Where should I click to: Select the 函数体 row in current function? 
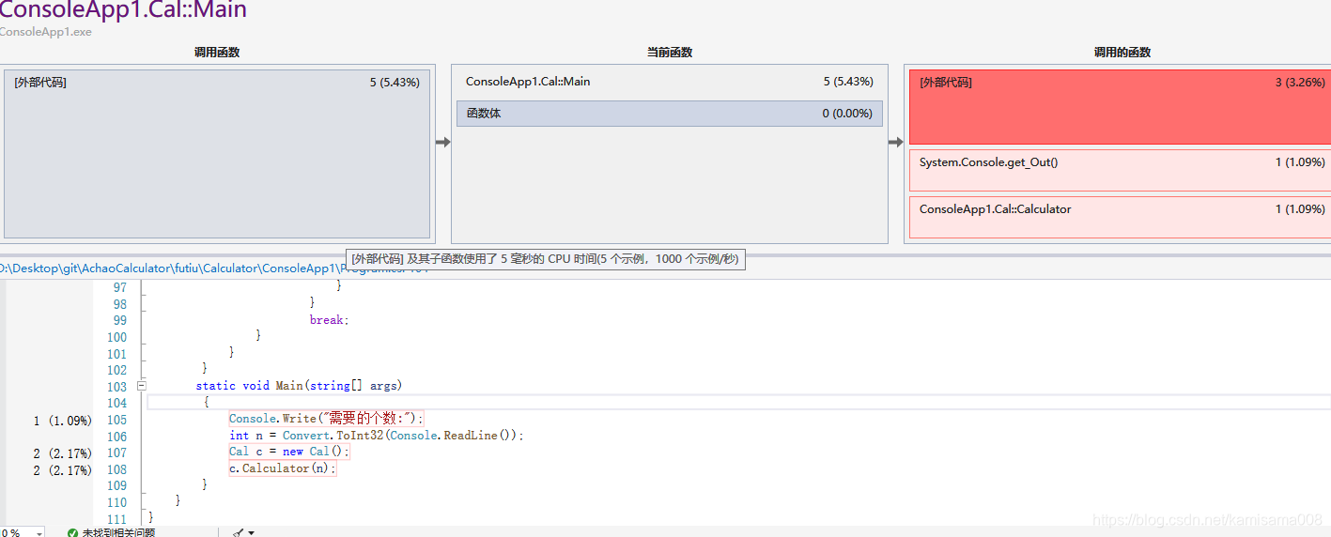tap(670, 114)
